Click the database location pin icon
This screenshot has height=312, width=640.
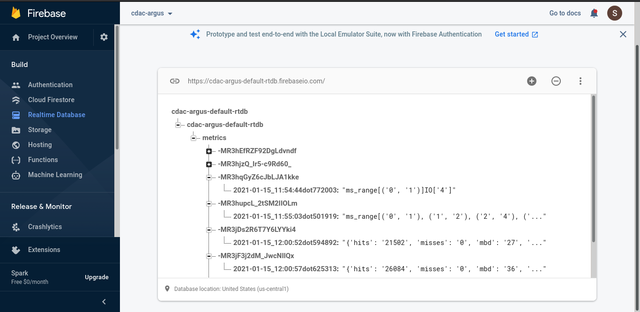pos(167,289)
